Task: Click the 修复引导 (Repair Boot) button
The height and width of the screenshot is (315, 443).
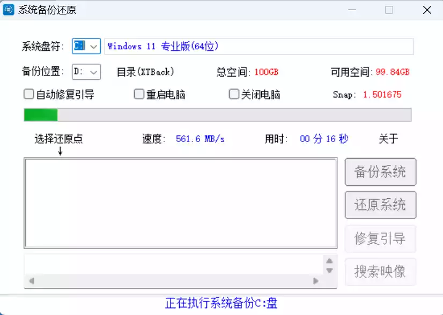Action: click(x=380, y=238)
